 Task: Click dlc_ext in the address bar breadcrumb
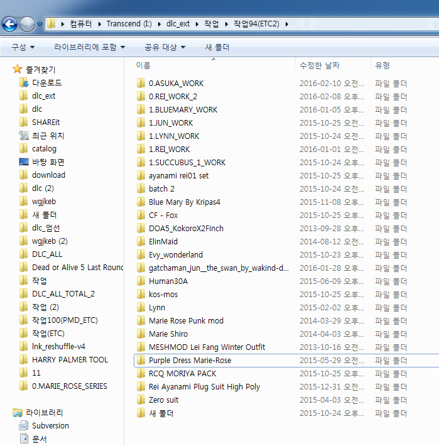(179, 24)
